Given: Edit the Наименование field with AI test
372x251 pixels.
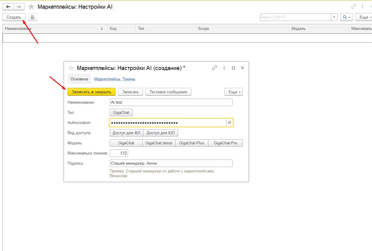Looking at the screenshot, I should point(171,102).
